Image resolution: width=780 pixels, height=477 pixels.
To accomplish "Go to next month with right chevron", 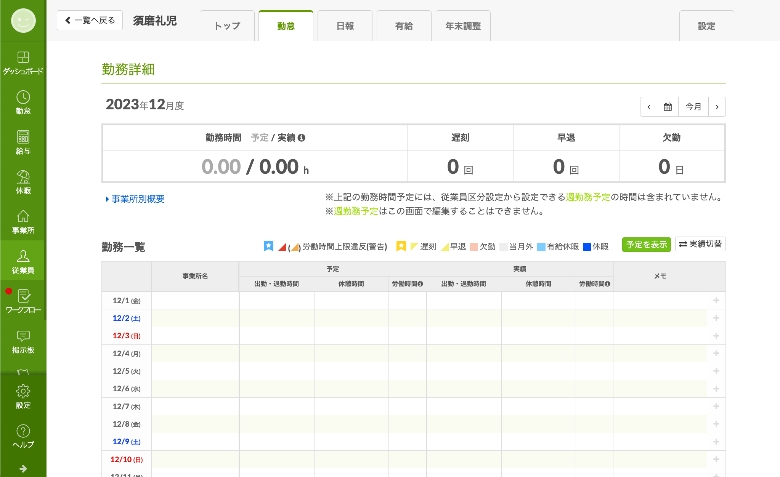I will [x=717, y=107].
